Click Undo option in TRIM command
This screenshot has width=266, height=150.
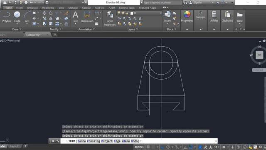click(x=134, y=141)
